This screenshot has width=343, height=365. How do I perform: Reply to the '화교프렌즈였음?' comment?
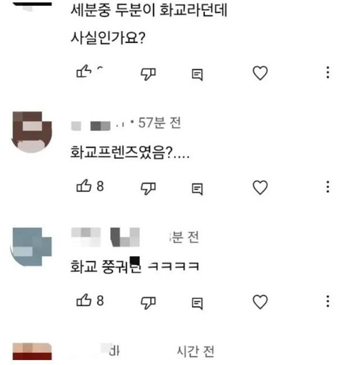[197, 189]
